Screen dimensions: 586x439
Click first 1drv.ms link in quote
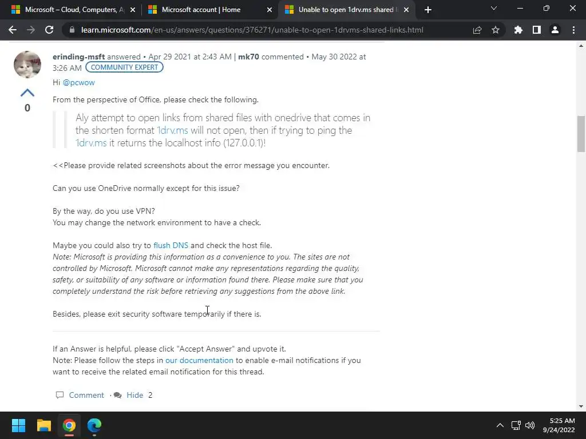[x=172, y=130]
